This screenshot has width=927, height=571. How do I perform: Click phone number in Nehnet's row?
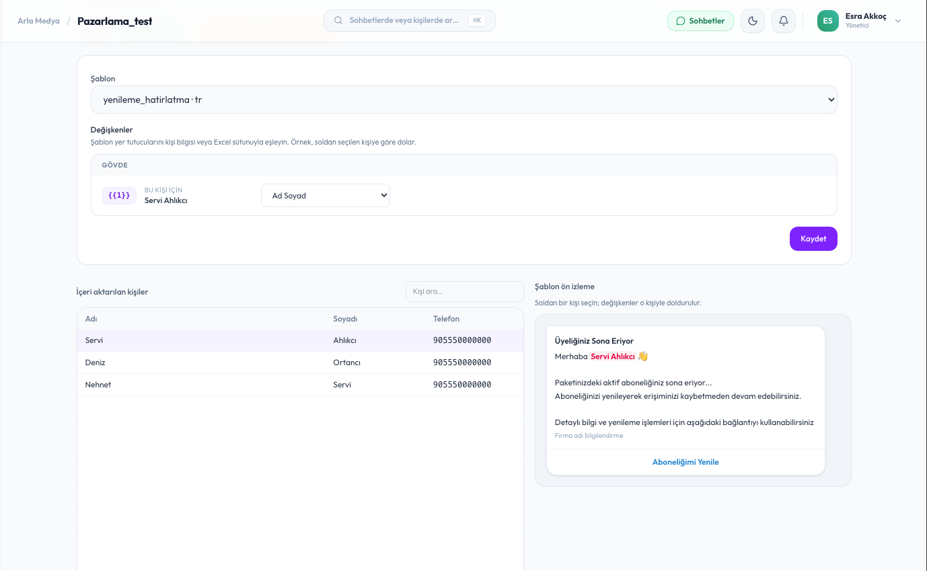click(x=462, y=385)
